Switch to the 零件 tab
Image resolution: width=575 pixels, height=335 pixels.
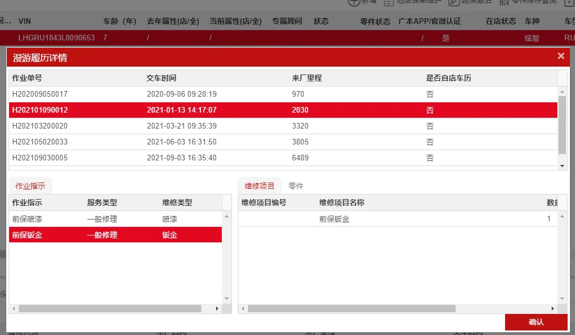[x=296, y=186]
